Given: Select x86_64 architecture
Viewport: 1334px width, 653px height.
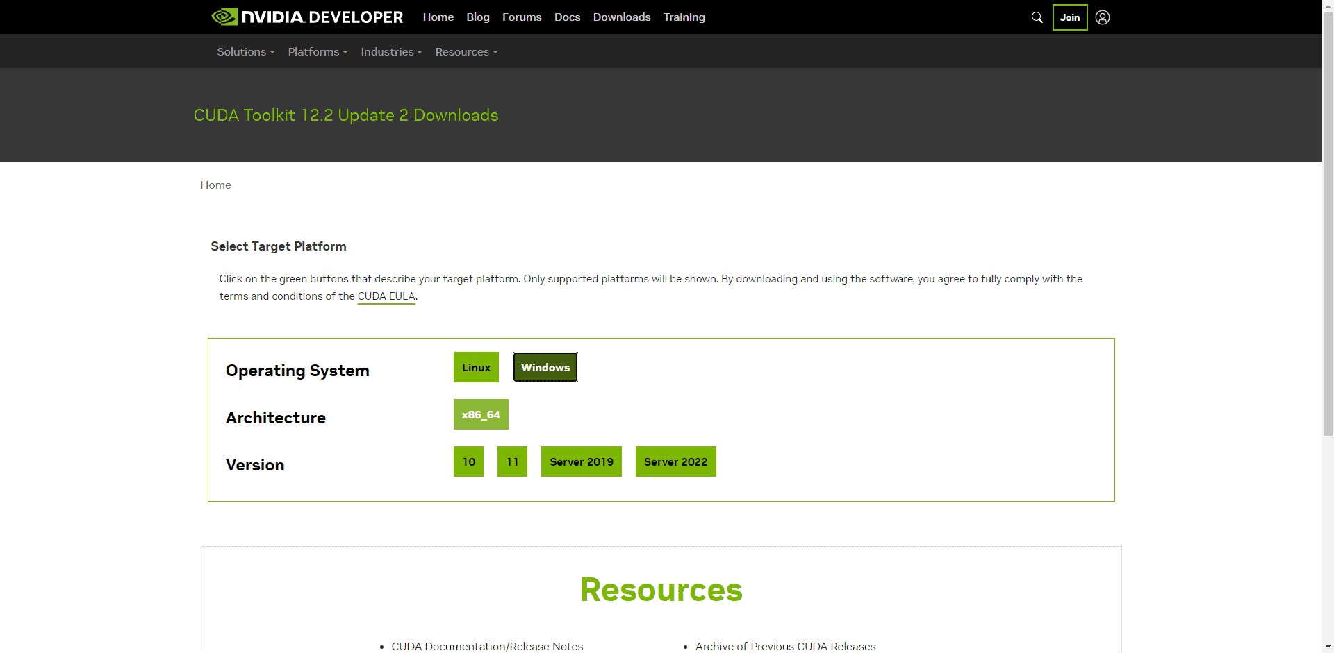Looking at the screenshot, I should (x=481, y=414).
